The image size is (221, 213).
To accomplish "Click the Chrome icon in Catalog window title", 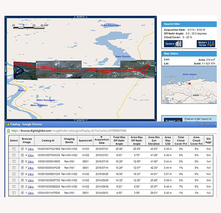I will (7, 124).
